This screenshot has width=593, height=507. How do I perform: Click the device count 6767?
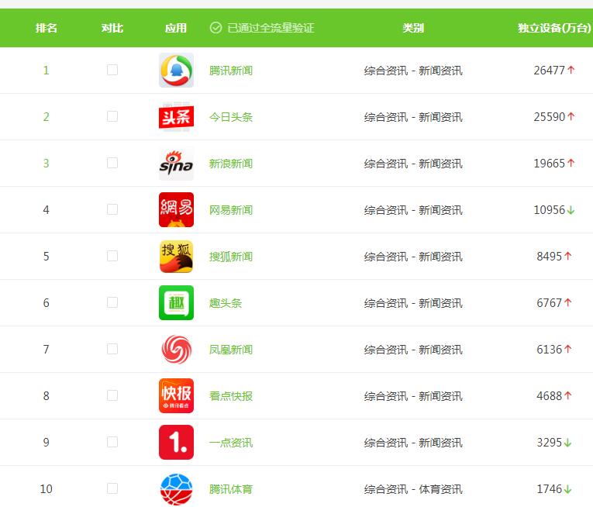[x=549, y=302]
